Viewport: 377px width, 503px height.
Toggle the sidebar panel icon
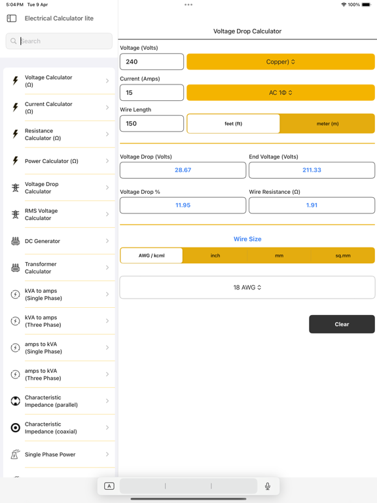[12, 18]
